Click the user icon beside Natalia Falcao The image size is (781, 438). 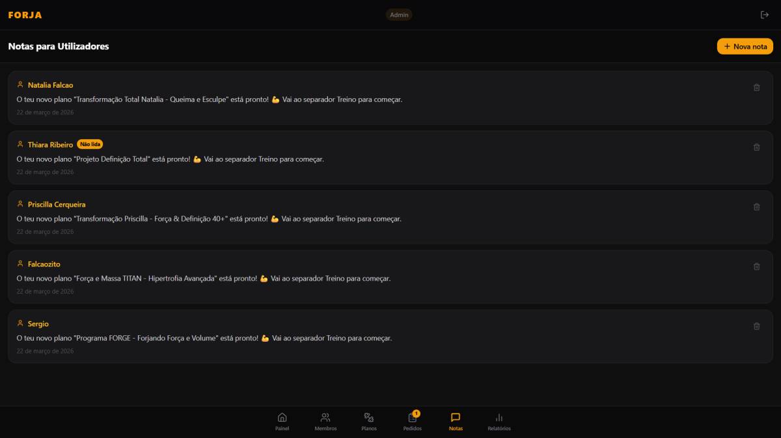coord(20,84)
